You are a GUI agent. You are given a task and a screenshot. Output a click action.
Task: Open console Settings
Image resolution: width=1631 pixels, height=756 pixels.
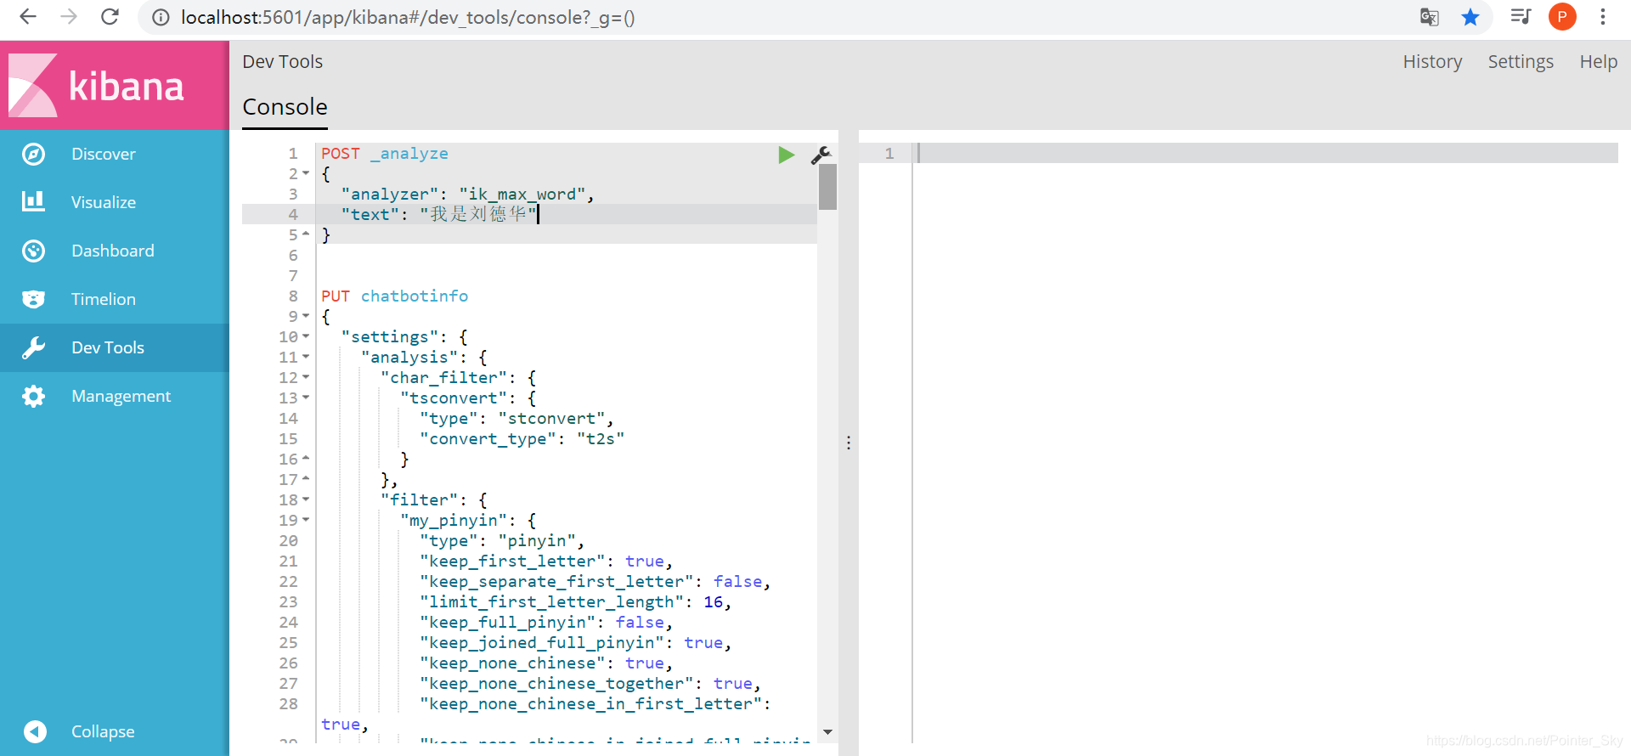tap(1521, 62)
